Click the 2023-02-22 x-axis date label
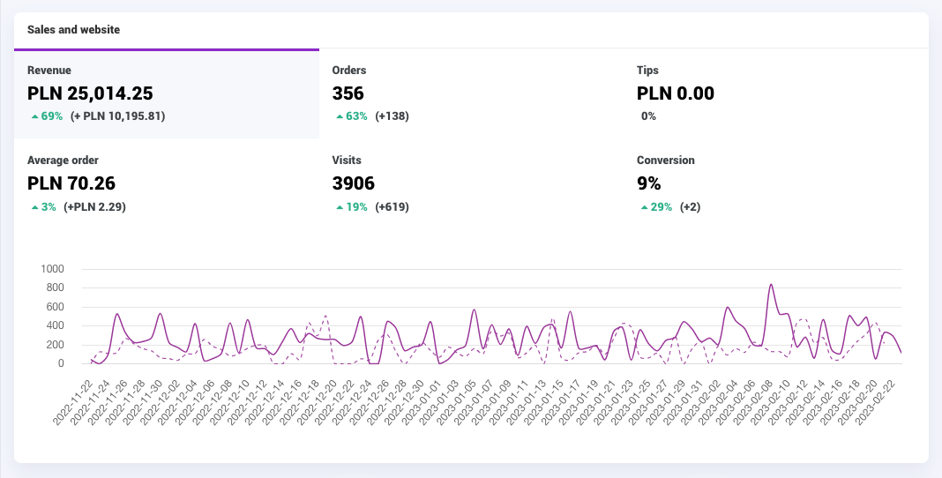This screenshot has height=478, width=942. pos(875,402)
